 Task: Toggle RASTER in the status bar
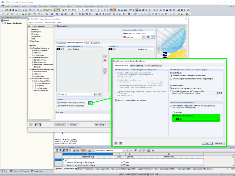[x=129, y=174]
